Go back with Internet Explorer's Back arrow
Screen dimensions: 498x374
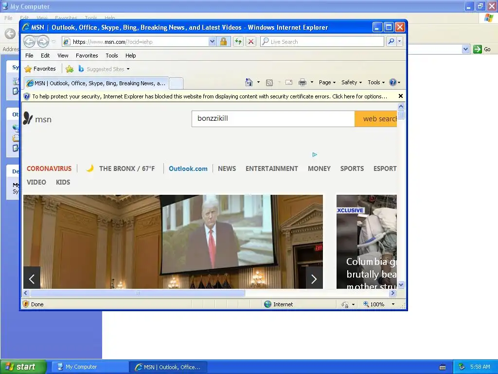click(x=29, y=41)
